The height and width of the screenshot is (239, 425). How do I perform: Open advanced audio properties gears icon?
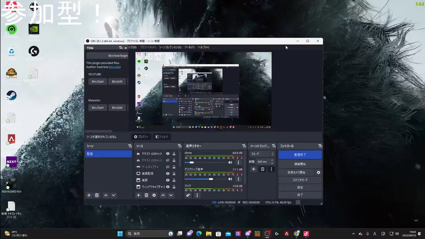[188, 195]
